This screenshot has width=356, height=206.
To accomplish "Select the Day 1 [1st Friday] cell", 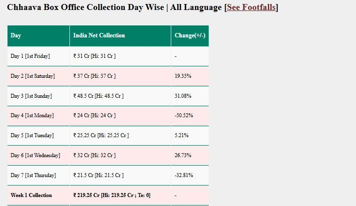I will (30, 56).
